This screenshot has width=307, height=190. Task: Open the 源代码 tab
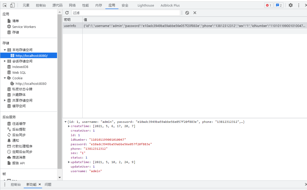(x=57, y=5)
